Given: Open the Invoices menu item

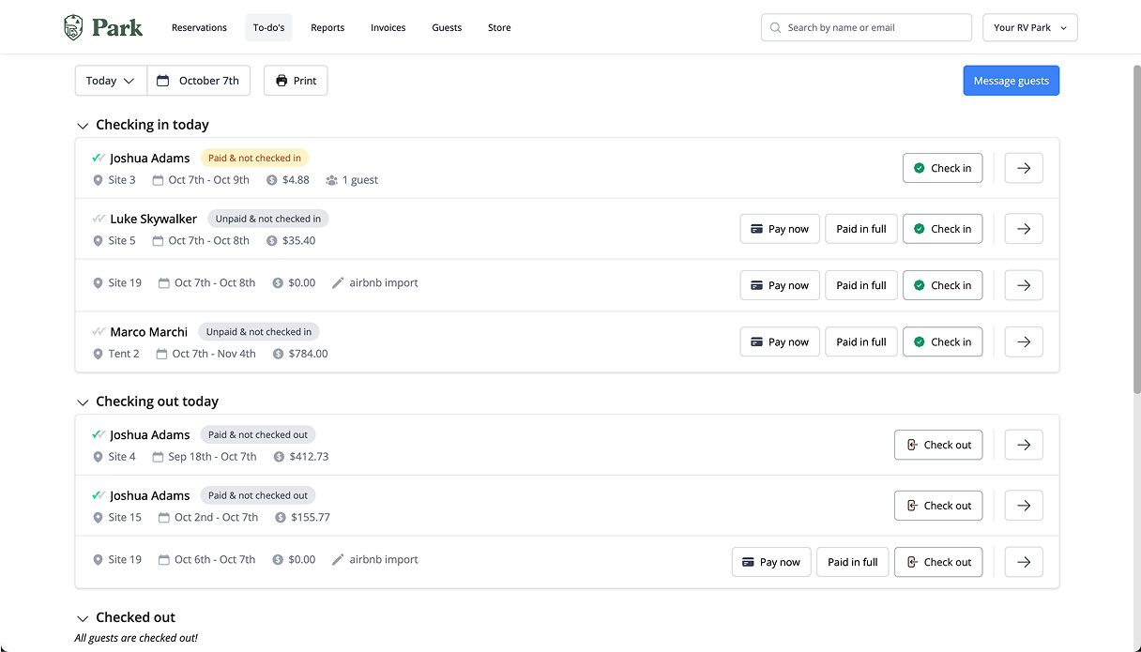Looking at the screenshot, I should click(x=388, y=28).
